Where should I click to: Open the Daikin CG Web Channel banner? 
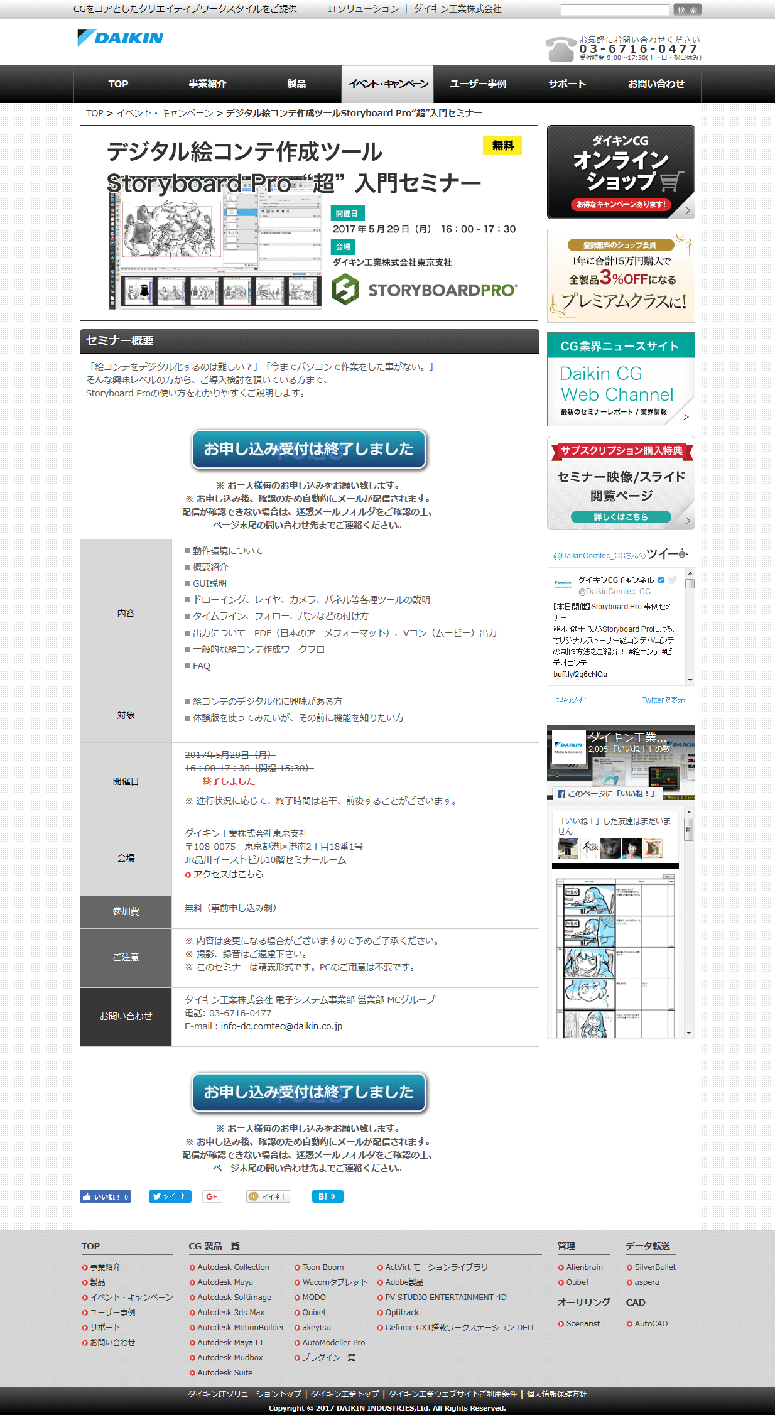621,379
